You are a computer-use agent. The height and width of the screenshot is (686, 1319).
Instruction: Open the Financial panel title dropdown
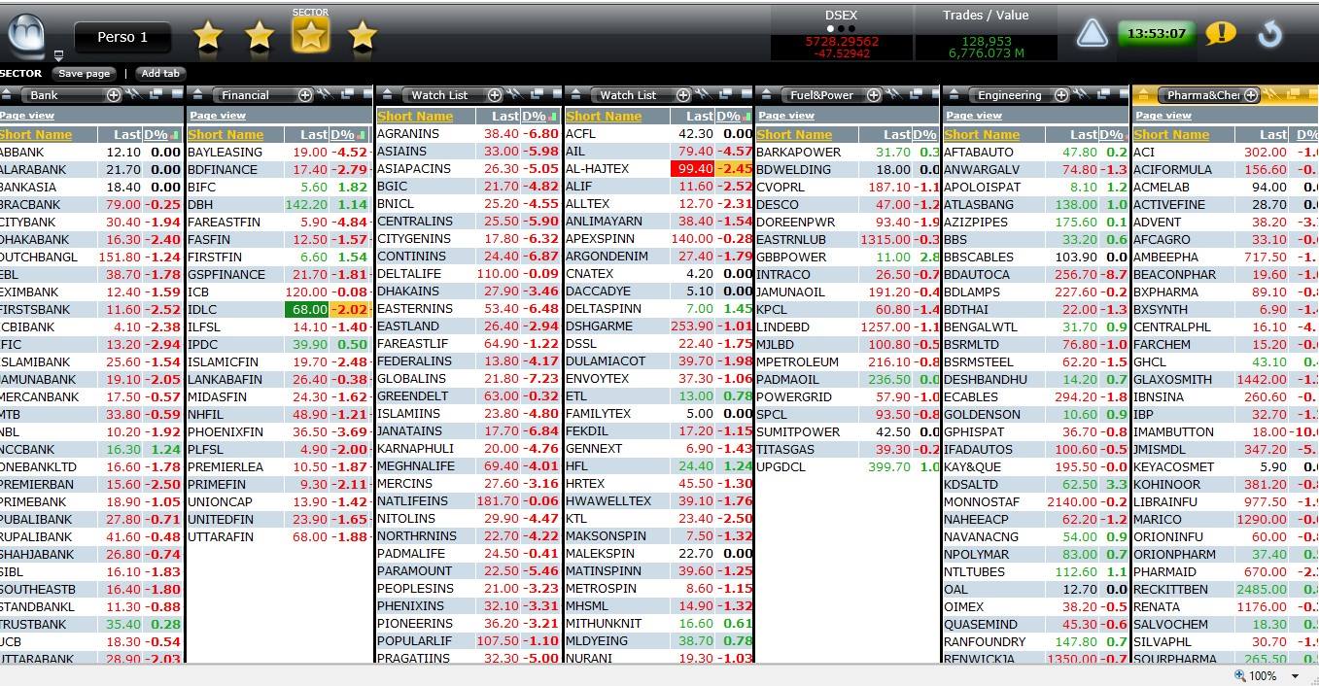click(x=254, y=95)
